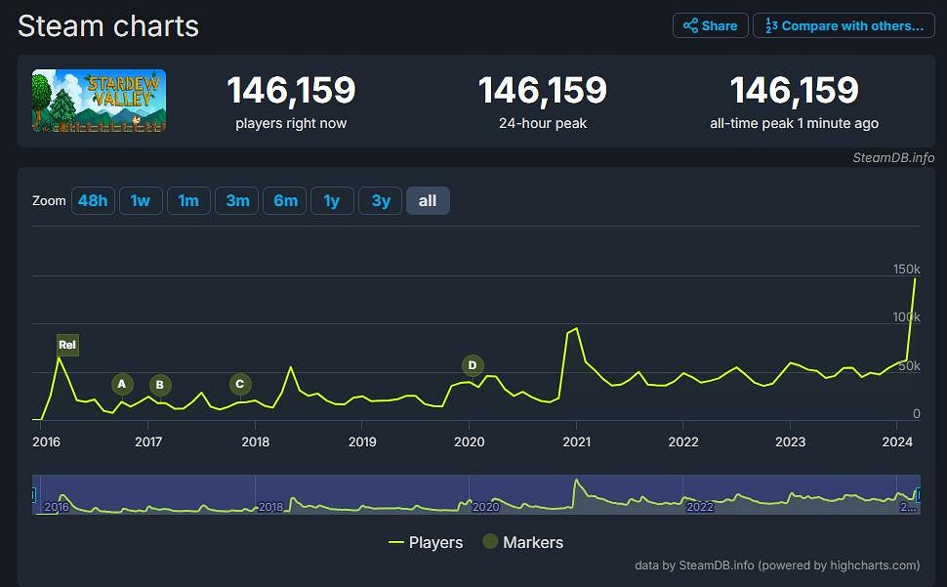Select the 1m zoom option
Image resolution: width=947 pixels, height=587 pixels.
click(188, 200)
